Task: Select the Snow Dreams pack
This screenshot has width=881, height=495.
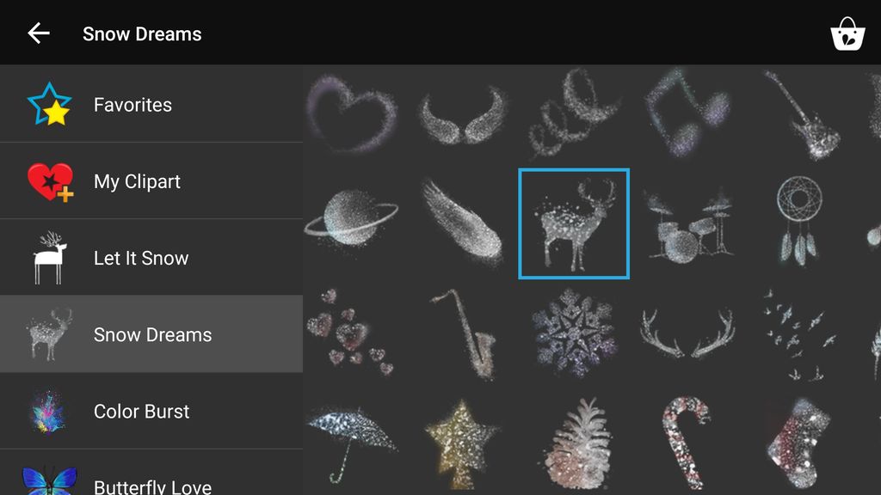Action: pyautogui.click(x=151, y=334)
